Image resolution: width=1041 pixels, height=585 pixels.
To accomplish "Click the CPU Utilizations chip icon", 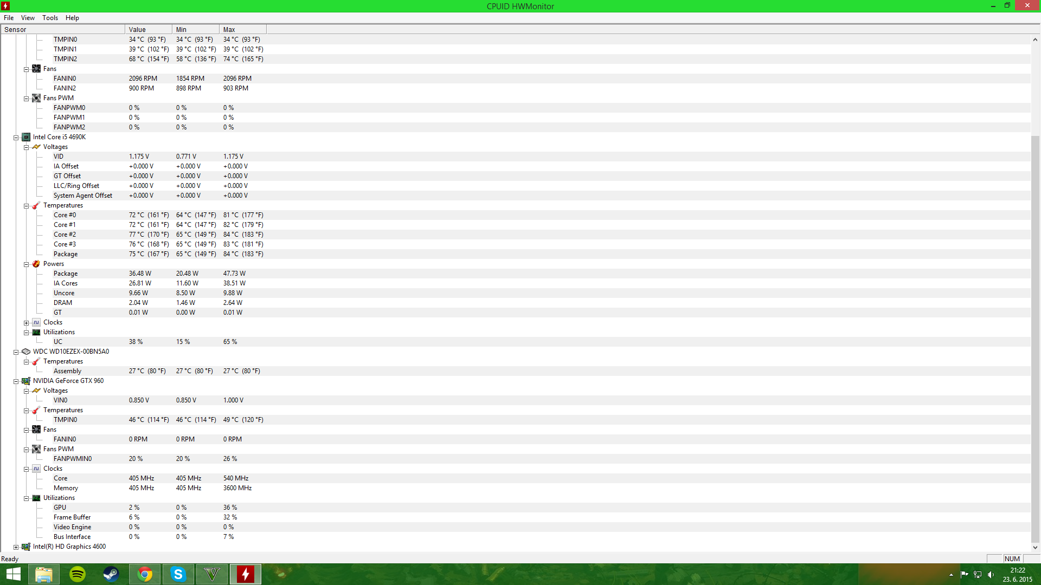I will tap(36, 332).
